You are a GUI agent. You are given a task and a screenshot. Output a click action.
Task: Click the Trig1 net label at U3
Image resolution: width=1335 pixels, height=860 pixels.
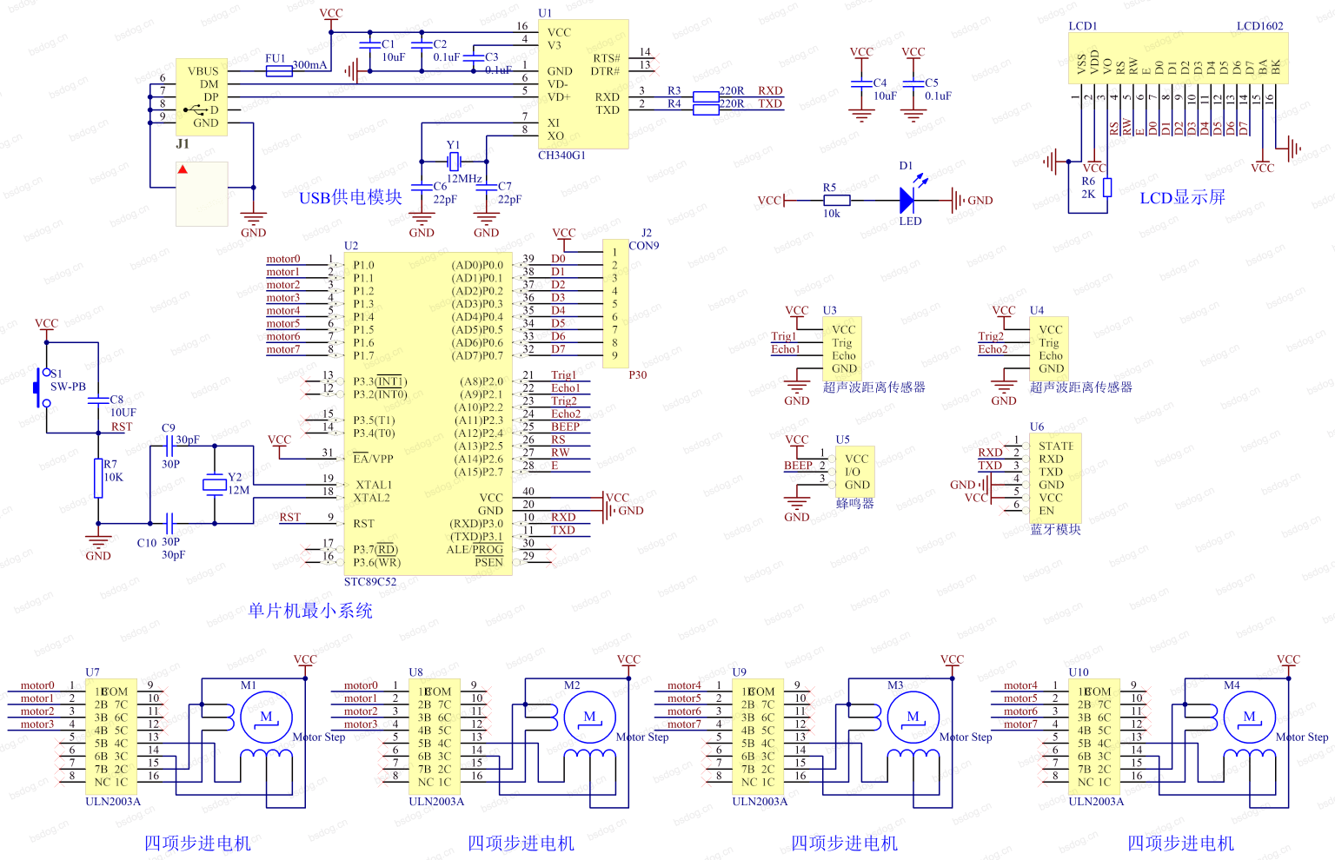pyautogui.click(x=783, y=336)
